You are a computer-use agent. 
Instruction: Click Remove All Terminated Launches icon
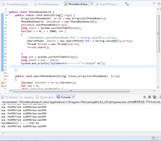tap(154, 97)
